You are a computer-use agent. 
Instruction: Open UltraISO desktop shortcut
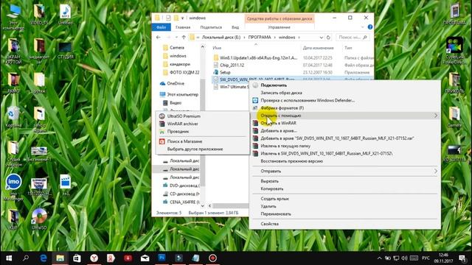[39, 219]
